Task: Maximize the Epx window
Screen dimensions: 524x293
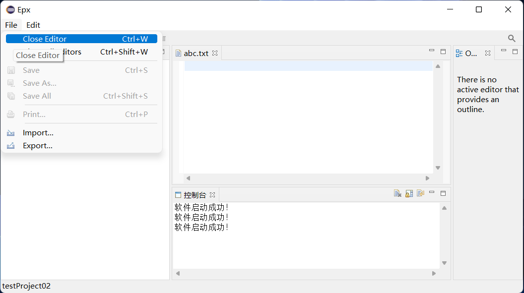Action: click(x=479, y=10)
